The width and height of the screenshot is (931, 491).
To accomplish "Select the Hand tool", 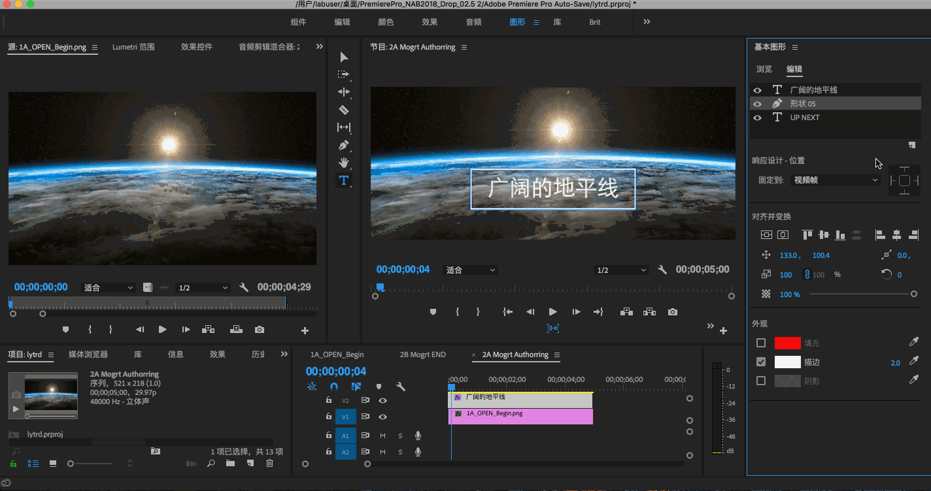I will pyautogui.click(x=344, y=163).
